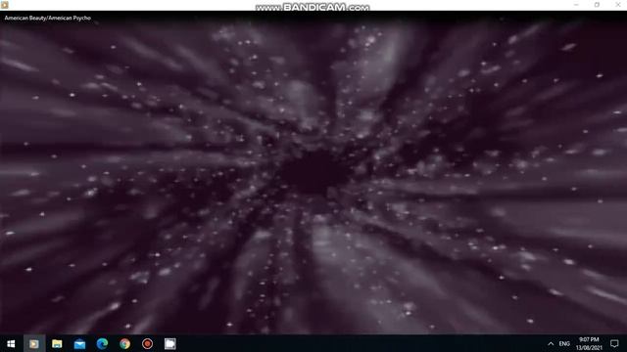Screen dimensions: 627x352
Task: Open the Windows Start menu
Action: (x=11, y=343)
